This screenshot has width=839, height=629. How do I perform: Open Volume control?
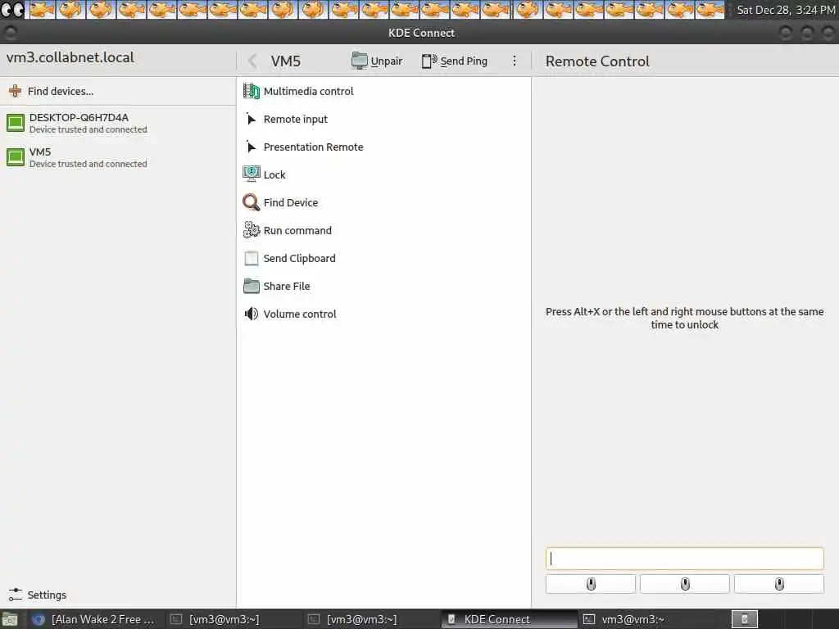click(383, 314)
